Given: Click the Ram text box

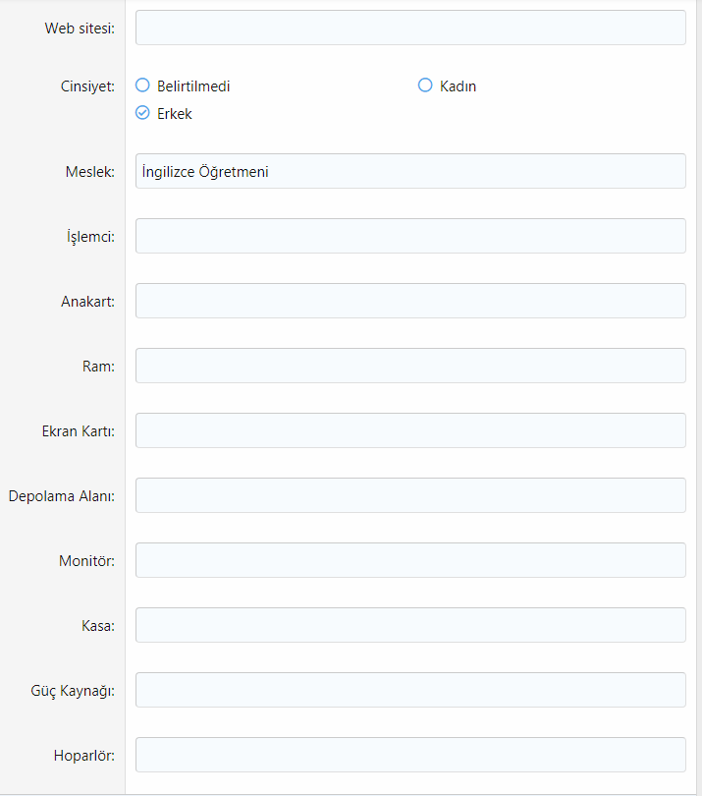Looking at the screenshot, I should pos(410,366).
